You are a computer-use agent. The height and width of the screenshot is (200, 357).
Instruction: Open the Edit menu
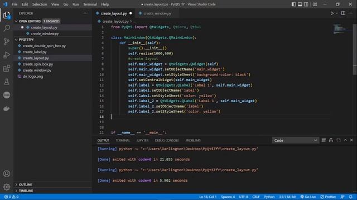(x=25, y=4)
